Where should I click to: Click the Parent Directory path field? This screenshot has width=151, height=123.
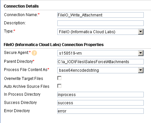click(x=101, y=62)
